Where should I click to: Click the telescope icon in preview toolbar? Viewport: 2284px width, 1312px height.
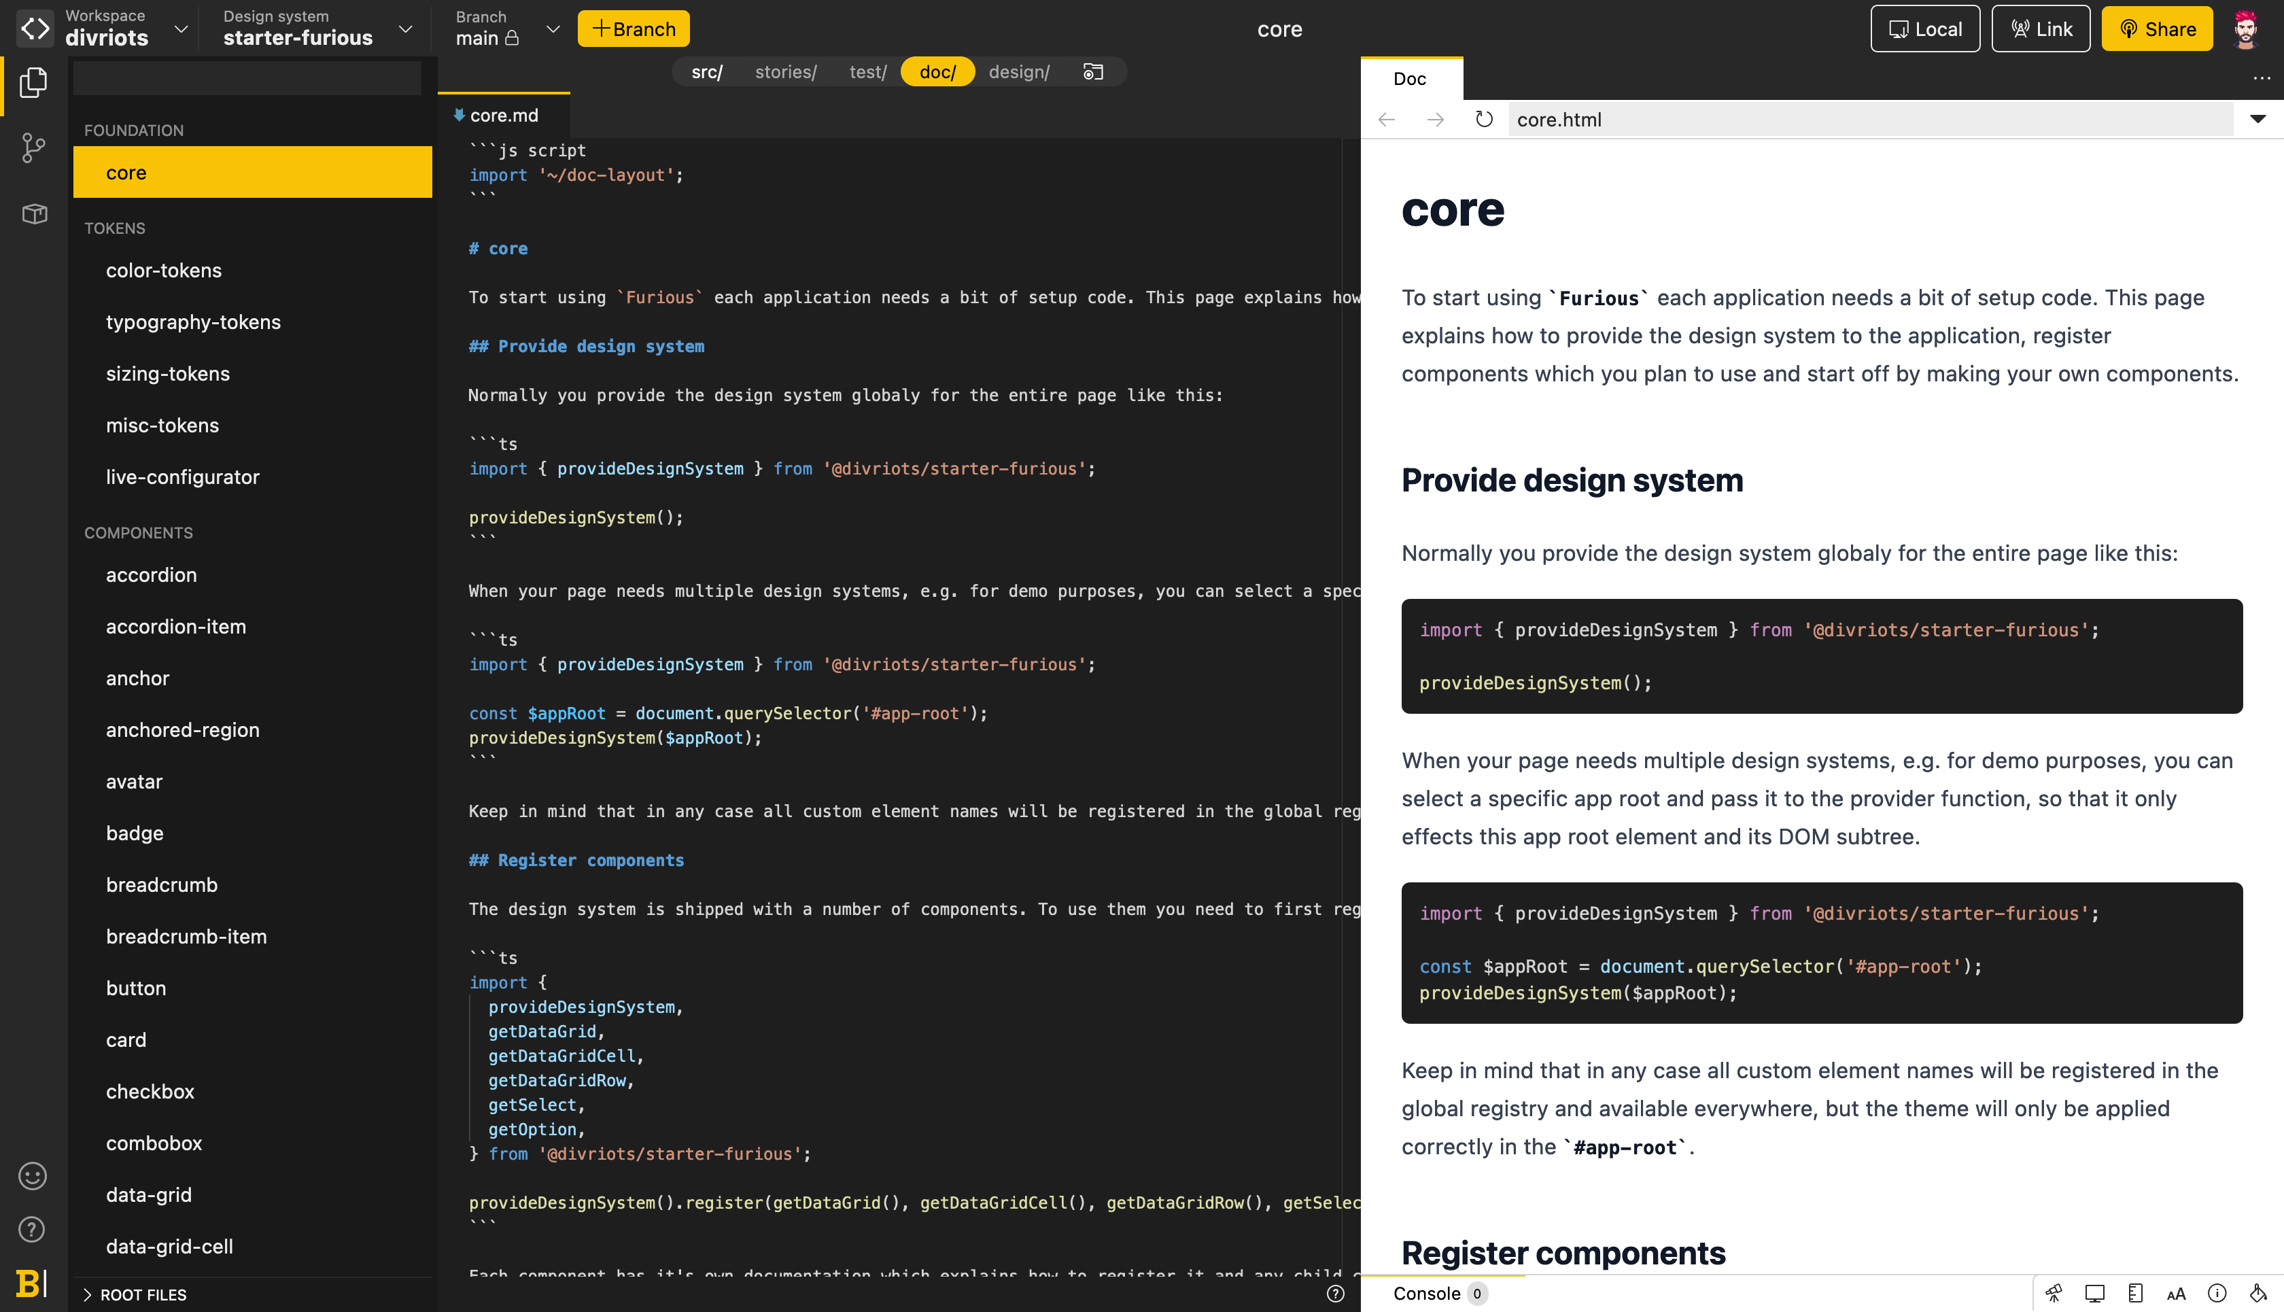[2054, 1293]
